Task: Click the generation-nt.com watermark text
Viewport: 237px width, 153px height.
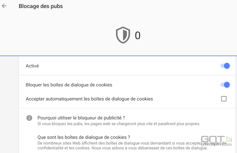Action: click(216, 144)
